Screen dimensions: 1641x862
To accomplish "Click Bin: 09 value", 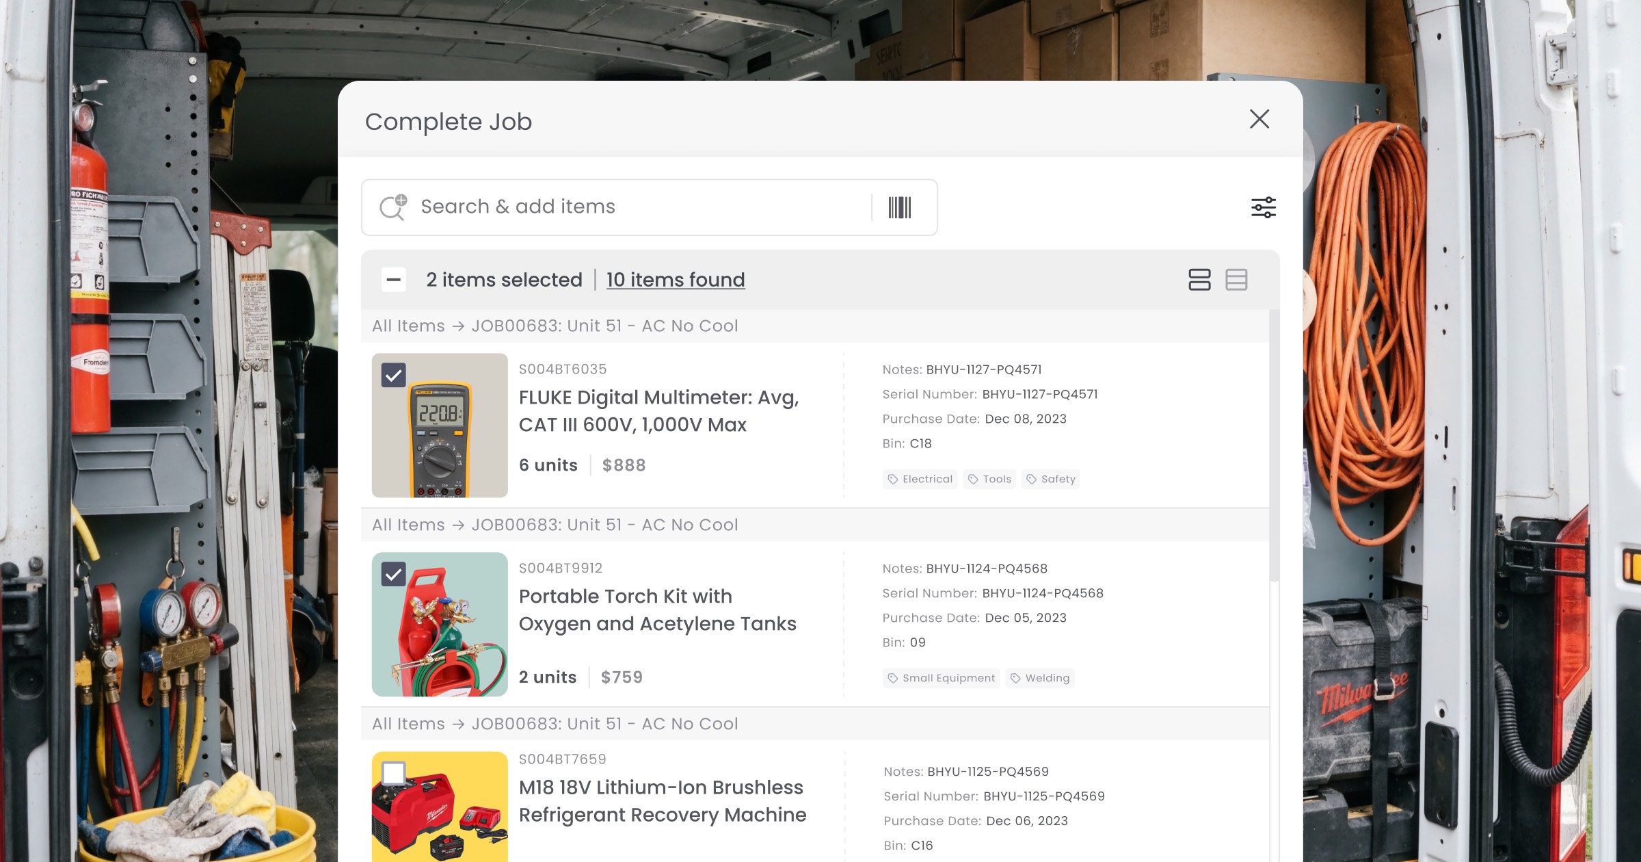I will 918,642.
